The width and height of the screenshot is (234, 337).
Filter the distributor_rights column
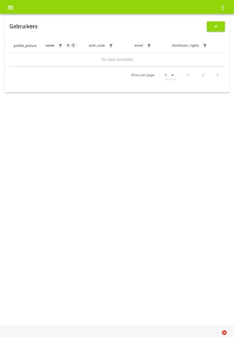click(x=205, y=46)
